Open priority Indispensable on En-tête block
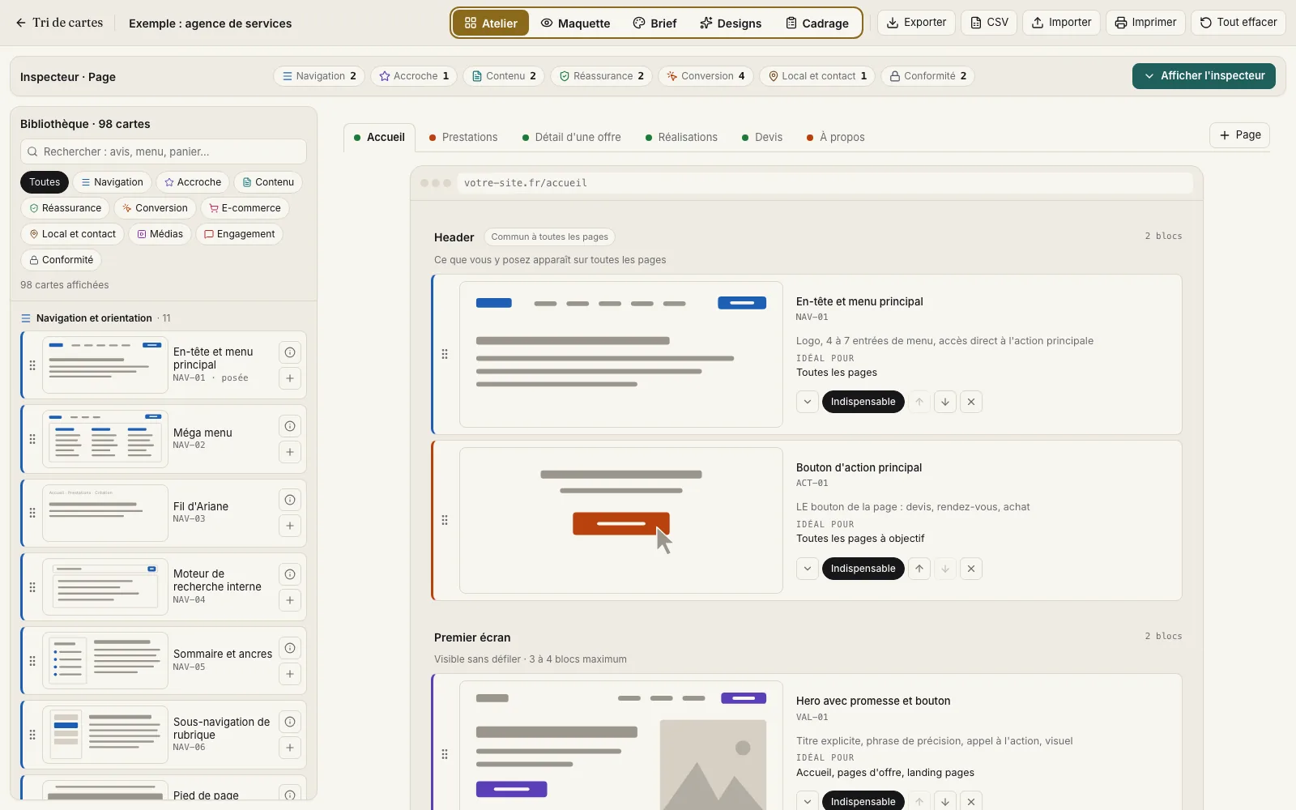Viewport: 1296px width, 810px height. pos(863,402)
